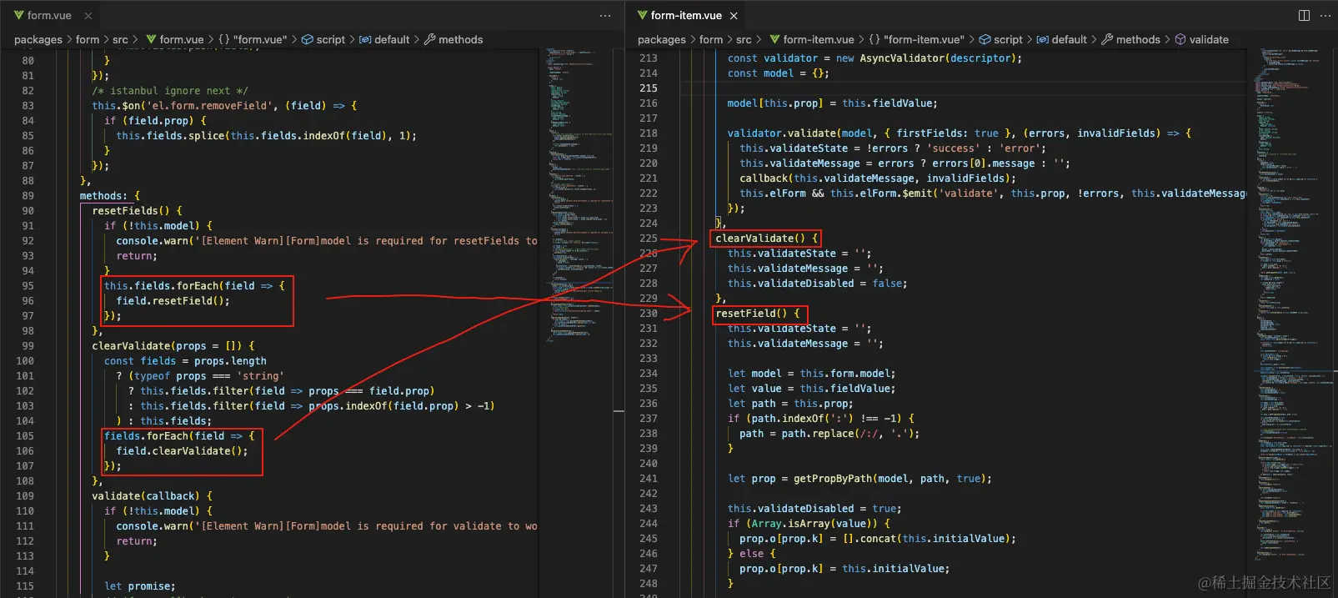Click the cube icon before left 'script' breadcrumb
Viewport: 1338px width, 598px height.
pyautogui.click(x=308, y=39)
